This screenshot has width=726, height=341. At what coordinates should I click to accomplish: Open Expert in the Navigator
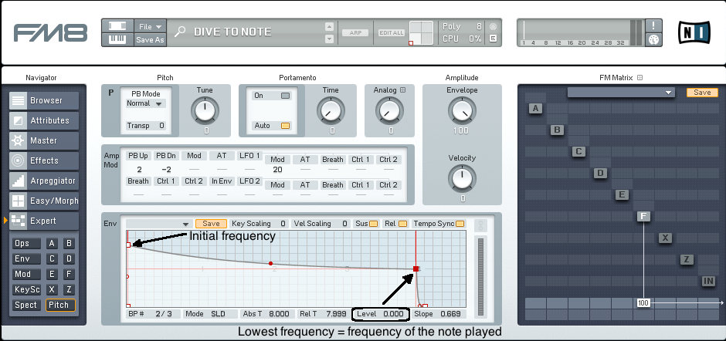point(44,221)
